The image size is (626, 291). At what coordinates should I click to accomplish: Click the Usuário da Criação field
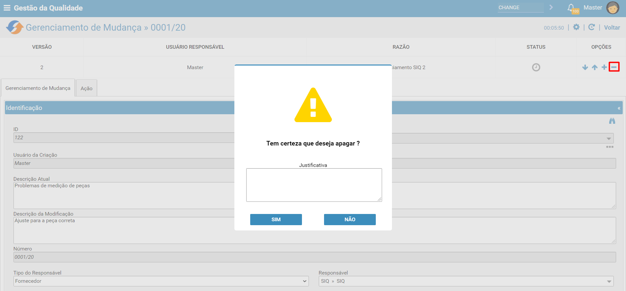point(314,163)
